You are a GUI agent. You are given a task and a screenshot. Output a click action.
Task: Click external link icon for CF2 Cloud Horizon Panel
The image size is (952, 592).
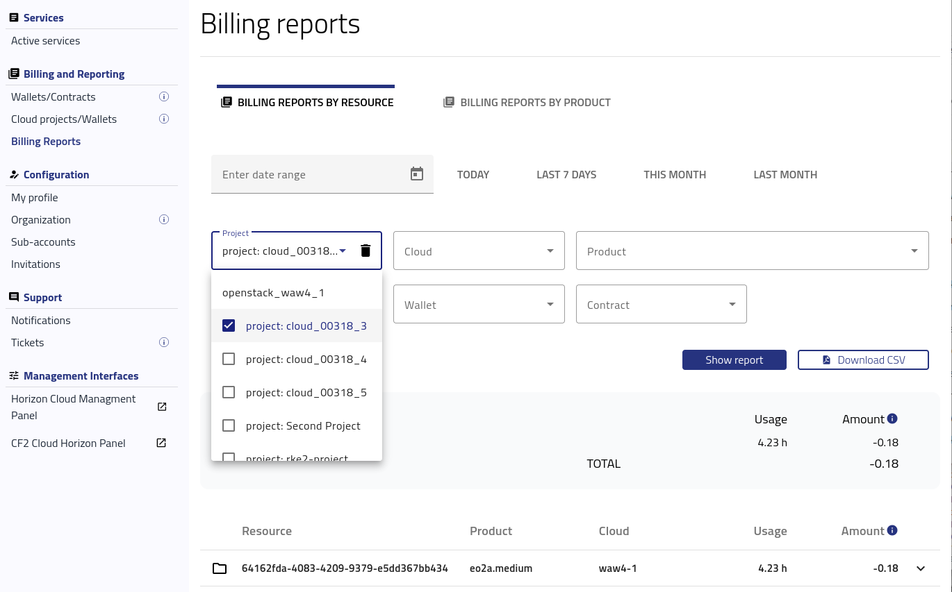point(161,443)
